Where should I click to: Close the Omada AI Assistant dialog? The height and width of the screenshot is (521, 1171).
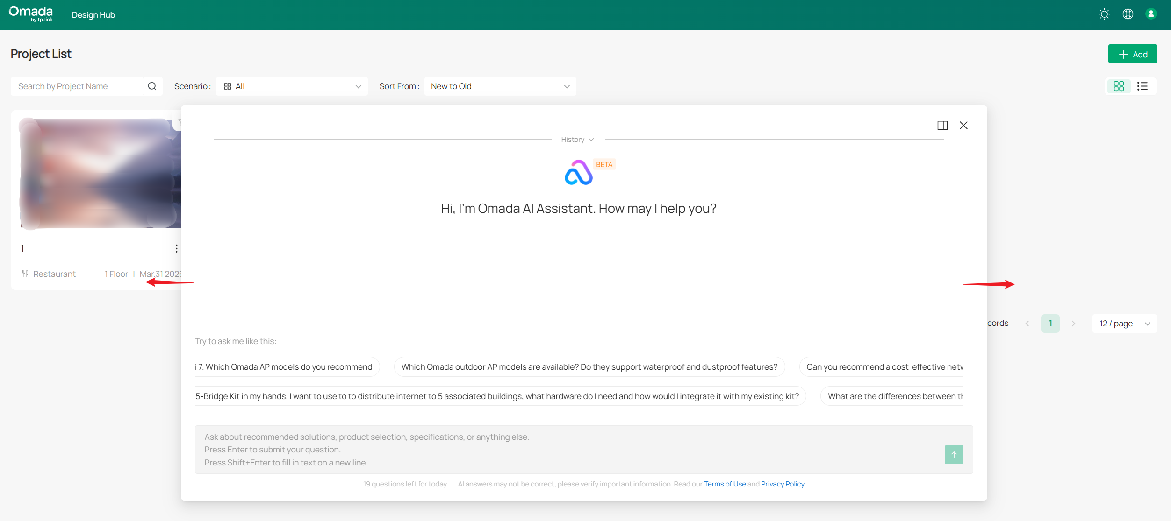pyautogui.click(x=963, y=126)
